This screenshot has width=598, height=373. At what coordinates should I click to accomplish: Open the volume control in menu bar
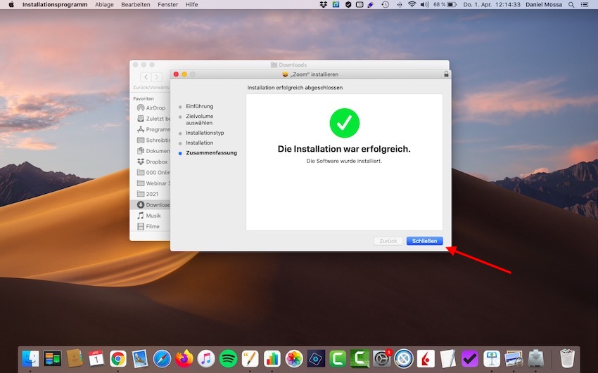coord(425,5)
